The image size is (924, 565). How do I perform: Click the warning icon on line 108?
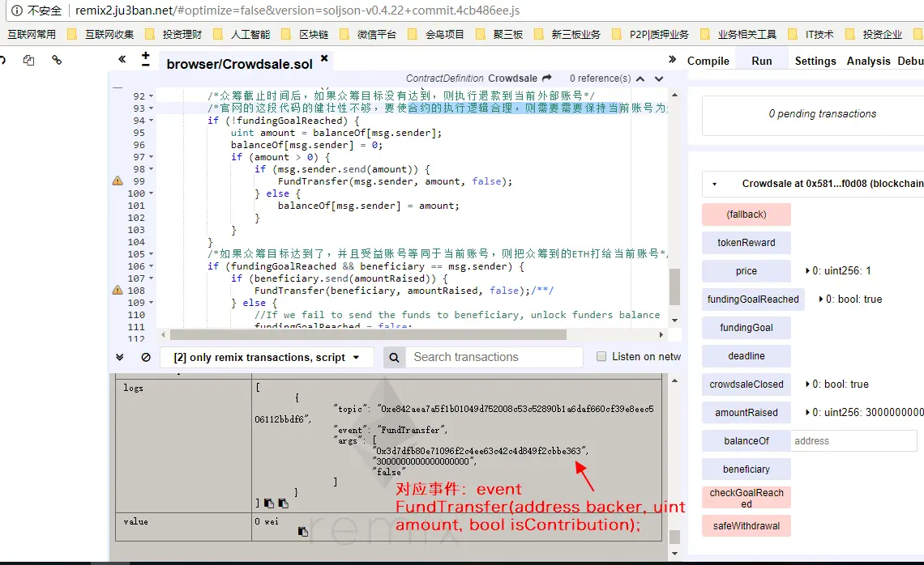point(118,290)
